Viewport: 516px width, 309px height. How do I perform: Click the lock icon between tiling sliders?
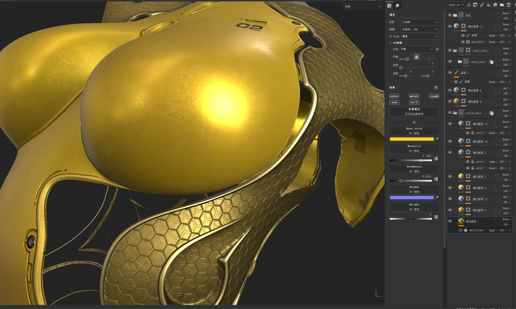(416, 57)
